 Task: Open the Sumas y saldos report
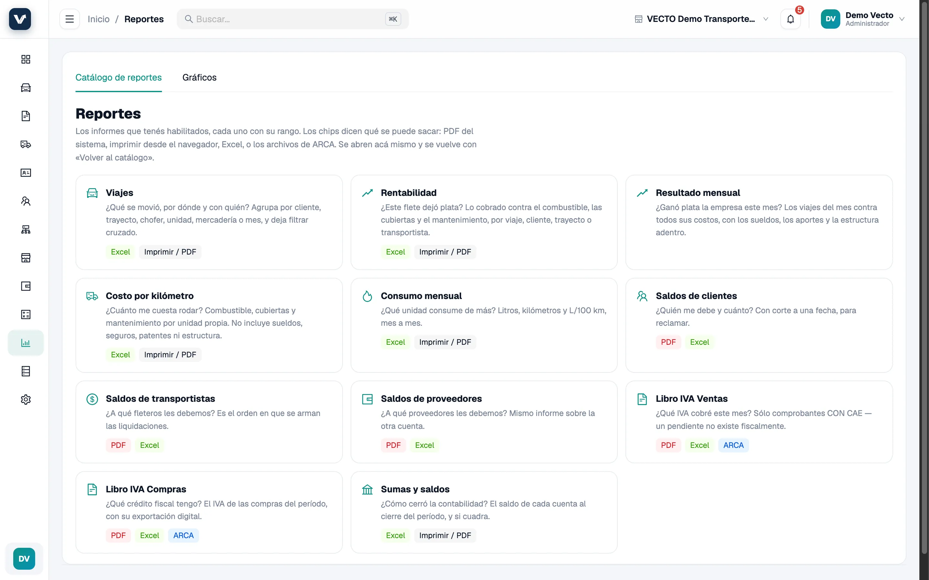tap(484, 512)
